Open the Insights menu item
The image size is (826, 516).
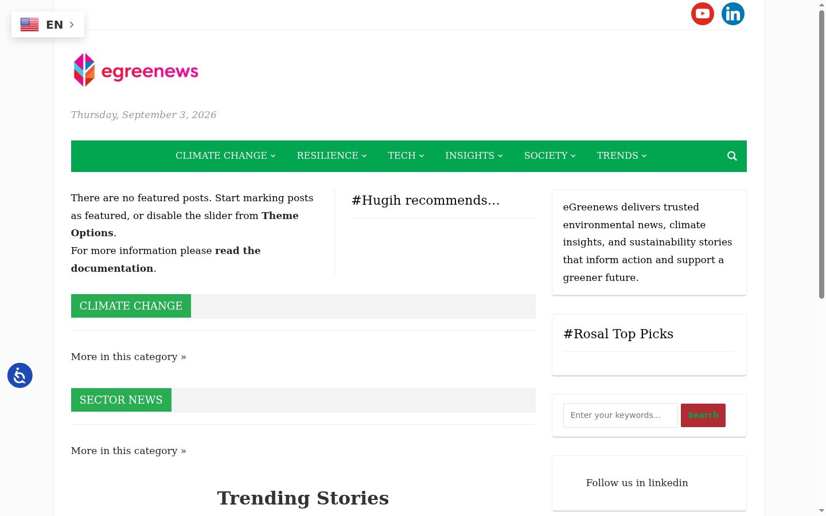tap(474, 156)
